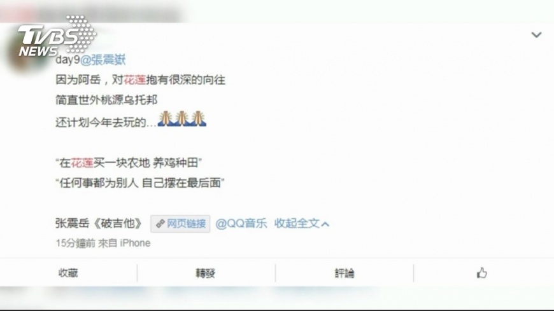Click the 來自 iPhone source text

tap(124, 243)
